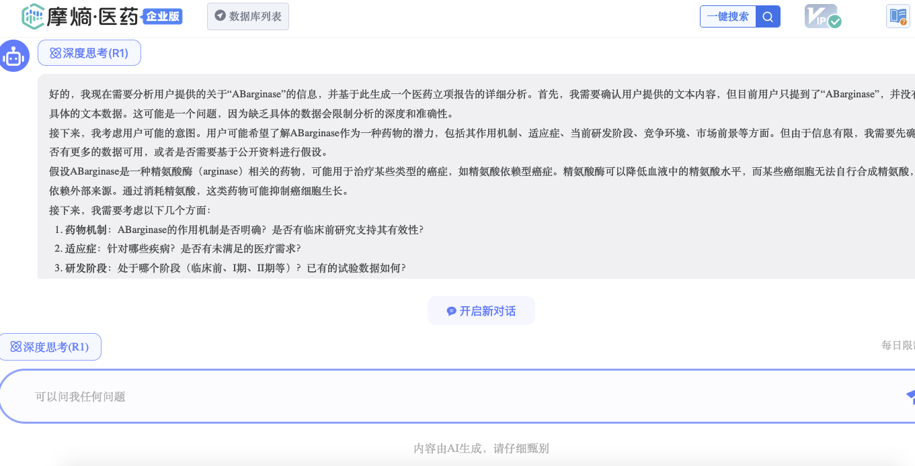This screenshot has width=915, height=466.
Task: Start a new chat with 开启新对话
Action: pos(481,311)
